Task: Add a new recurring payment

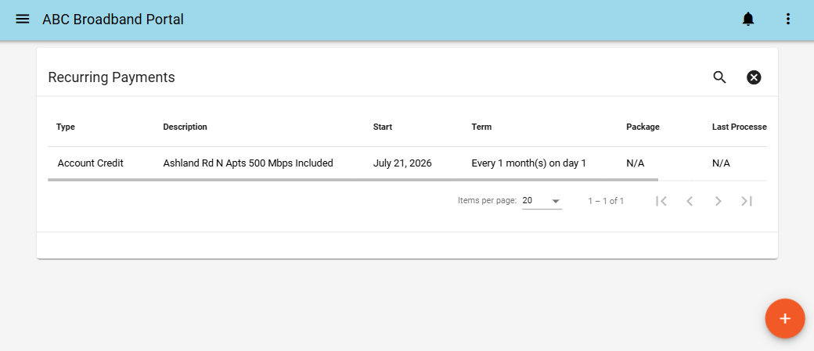Action: click(x=785, y=318)
